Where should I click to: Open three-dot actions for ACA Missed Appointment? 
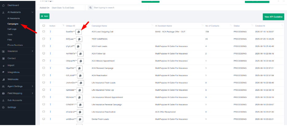click(x=50, y=61)
